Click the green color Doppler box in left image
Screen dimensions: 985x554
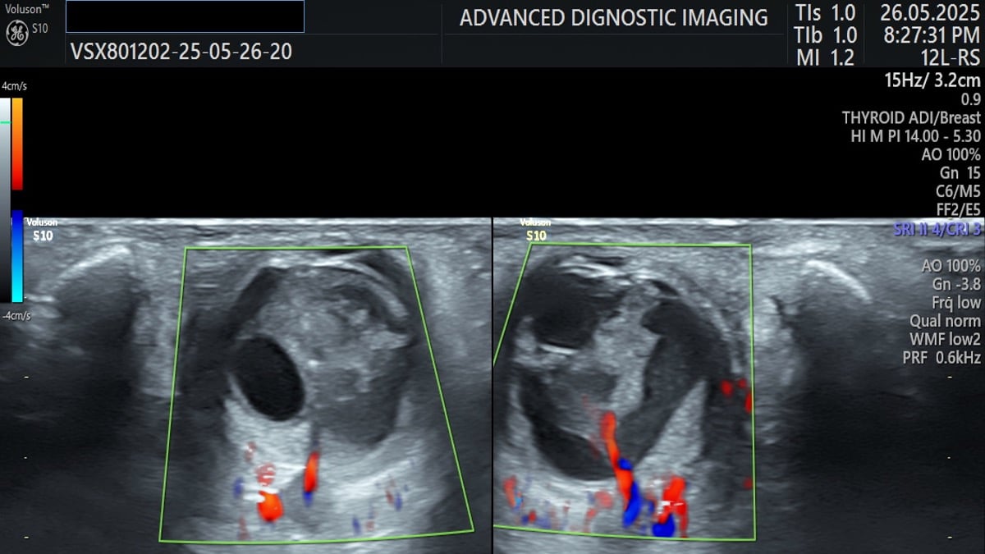tap(317, 394)
